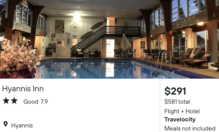Viewport: 219px width, 132px height.
Task: Open the Travelocity provider deal
Action: (180, 119)
